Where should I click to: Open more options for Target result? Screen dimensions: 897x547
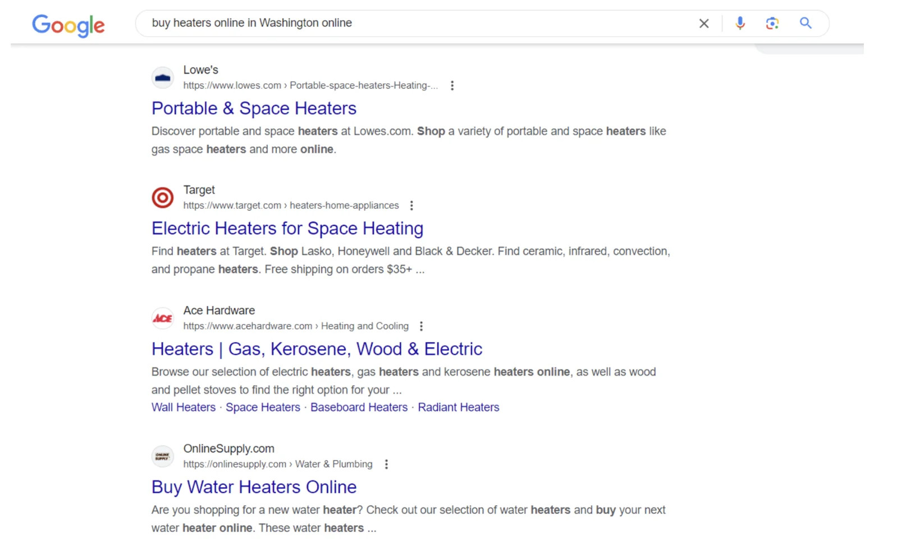(411, 206)
